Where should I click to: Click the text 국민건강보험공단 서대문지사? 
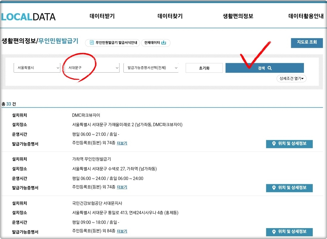coord(97,203)
